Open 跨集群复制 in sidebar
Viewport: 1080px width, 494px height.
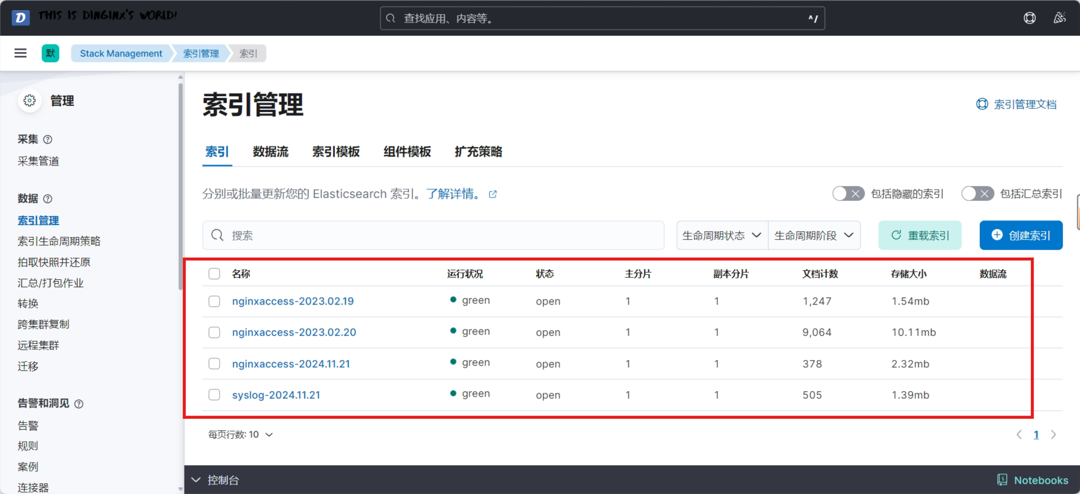pos(44,324)
